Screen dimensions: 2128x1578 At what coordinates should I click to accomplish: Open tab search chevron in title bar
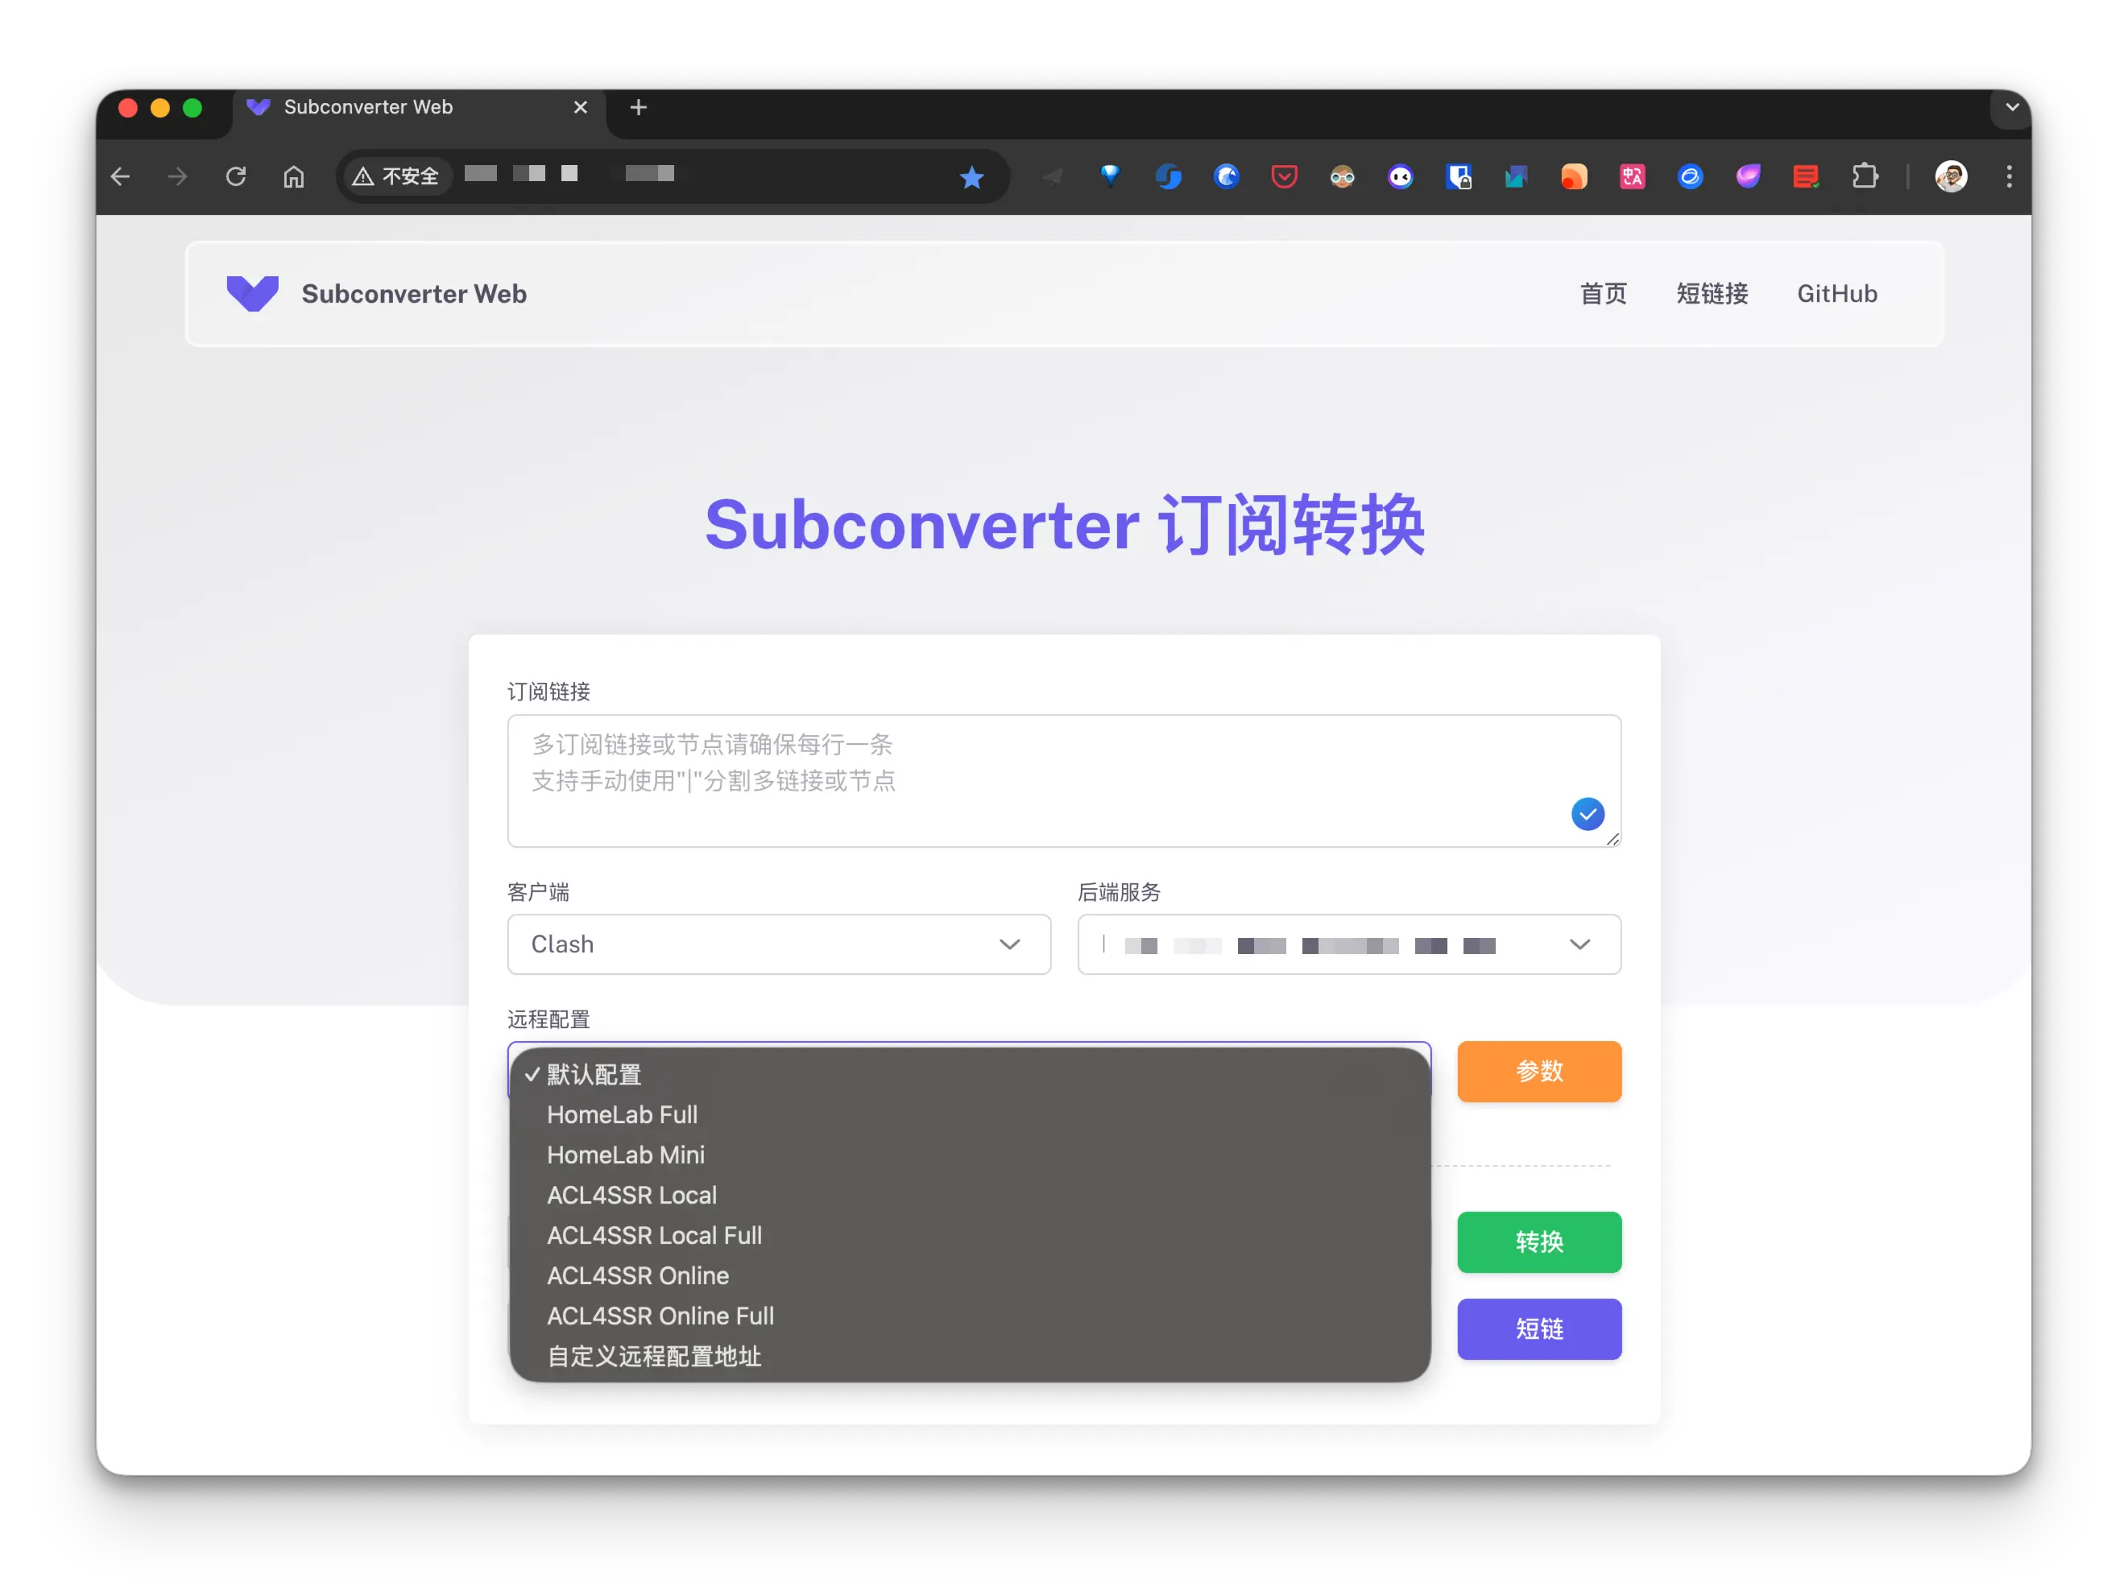click(x=2011, y=107)
